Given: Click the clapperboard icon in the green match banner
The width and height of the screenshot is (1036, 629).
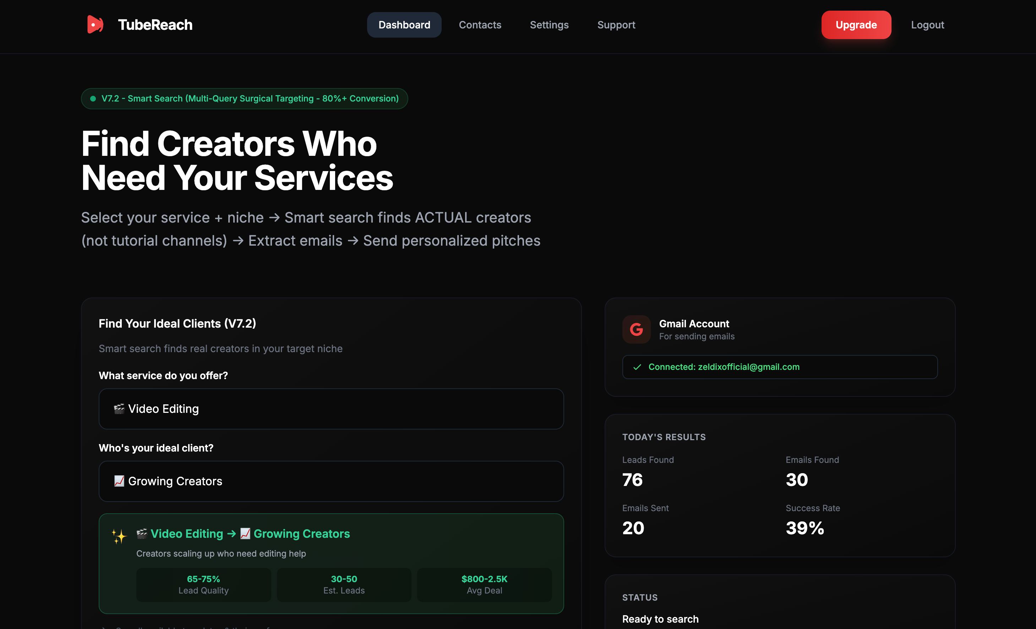Looking at the screenshot, I should coord(142,533).
